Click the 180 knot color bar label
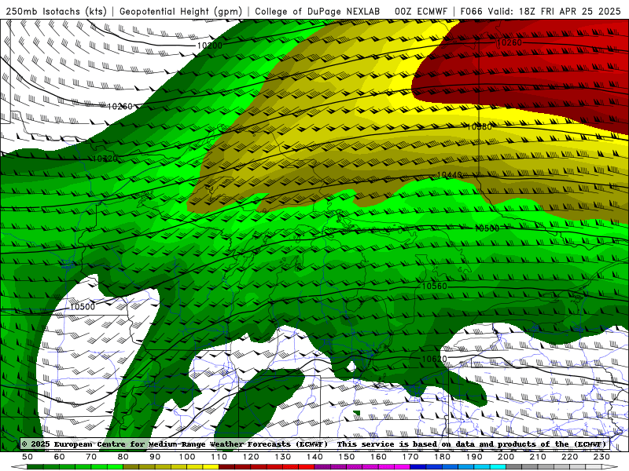The width and height of the screenshot is (629, 471). 442,457
